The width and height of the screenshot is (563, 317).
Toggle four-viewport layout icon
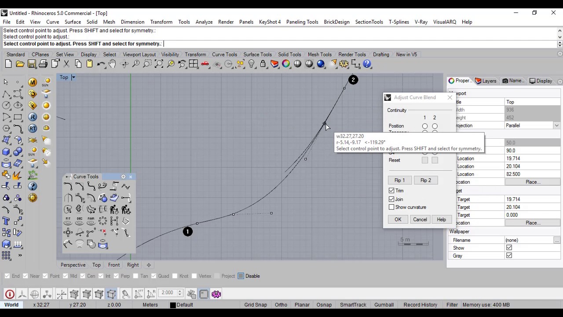(194, 64)
